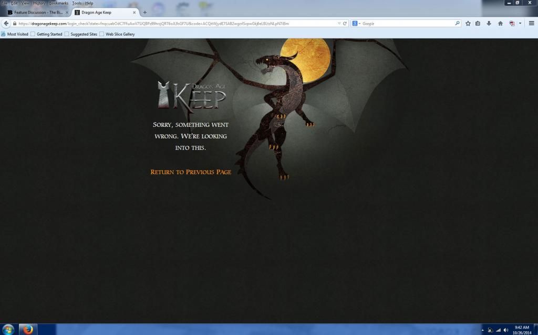Click the Return to Previous Page link
The height and width of the screenshot is (335, 538).
191,172
